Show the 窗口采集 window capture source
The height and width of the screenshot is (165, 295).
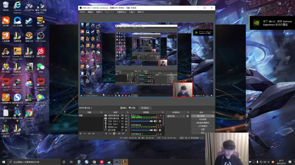coord(122,130)
